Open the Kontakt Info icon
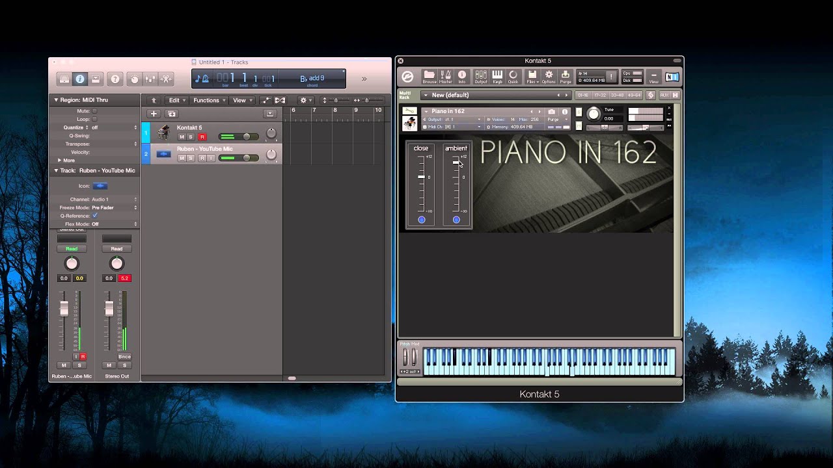 pyautogui.click(x=462, y=77)
